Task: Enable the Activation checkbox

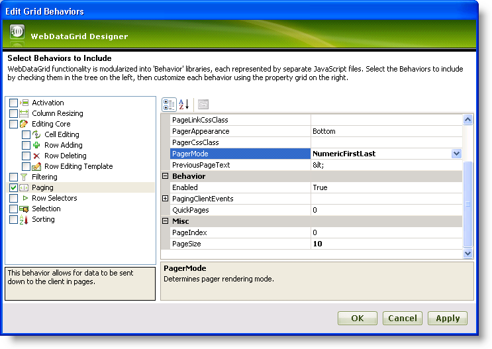Action: 13,103
